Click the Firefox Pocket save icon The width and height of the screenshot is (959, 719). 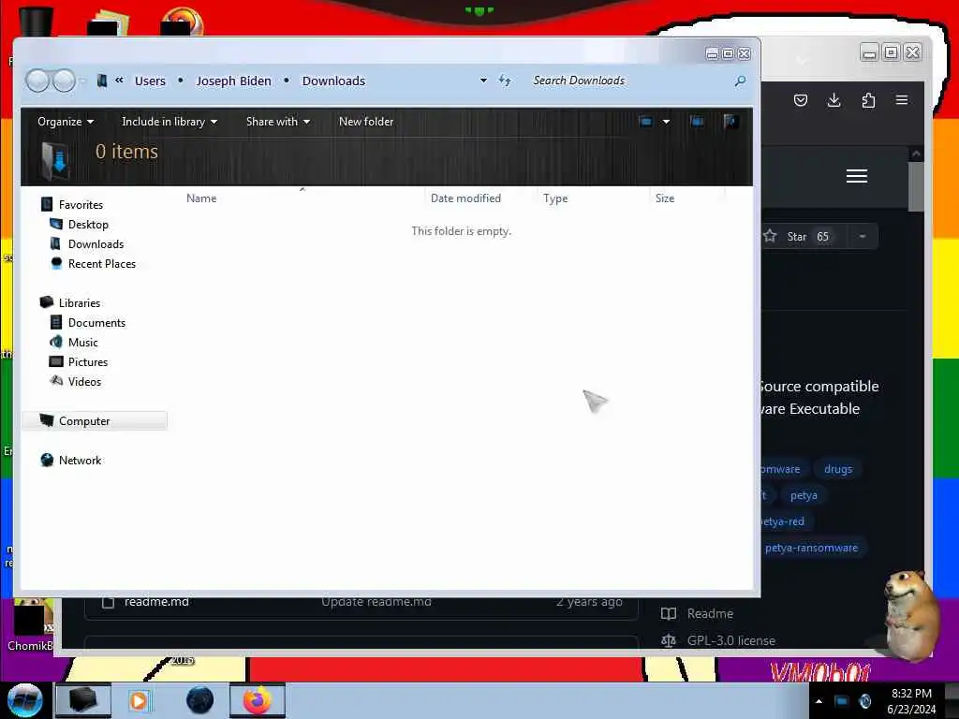tap(800, 100)
